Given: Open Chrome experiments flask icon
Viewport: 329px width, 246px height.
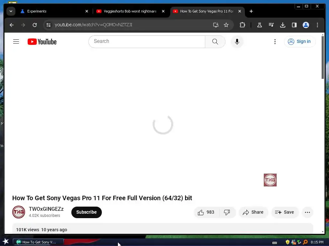Looking at the screenshot, I should (259, 25).
